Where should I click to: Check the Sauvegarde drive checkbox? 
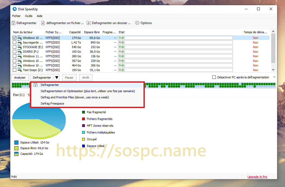(15, 42)
